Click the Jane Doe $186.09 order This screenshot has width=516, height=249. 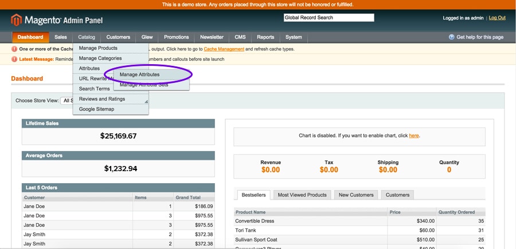tap(119, 206)
